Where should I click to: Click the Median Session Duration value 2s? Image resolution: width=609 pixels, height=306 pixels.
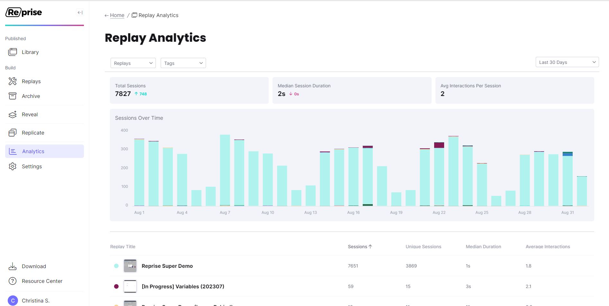tap(282, 94)
